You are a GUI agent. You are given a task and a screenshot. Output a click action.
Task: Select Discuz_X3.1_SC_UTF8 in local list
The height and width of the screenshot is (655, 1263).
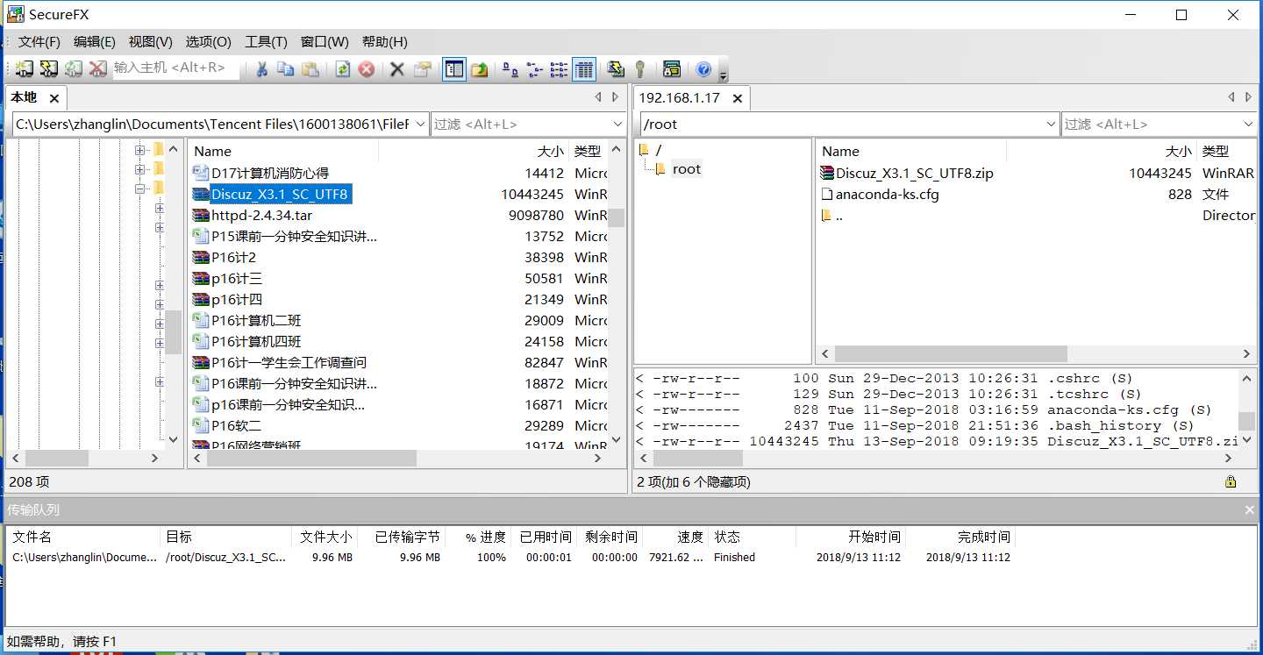pyautogui.click(x=280, y=195)
